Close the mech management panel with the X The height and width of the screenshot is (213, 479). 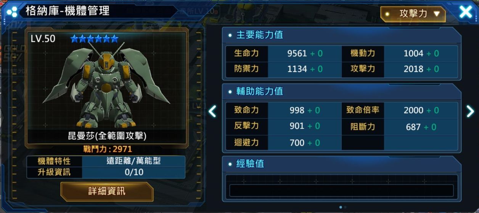[x=466, y=12]
